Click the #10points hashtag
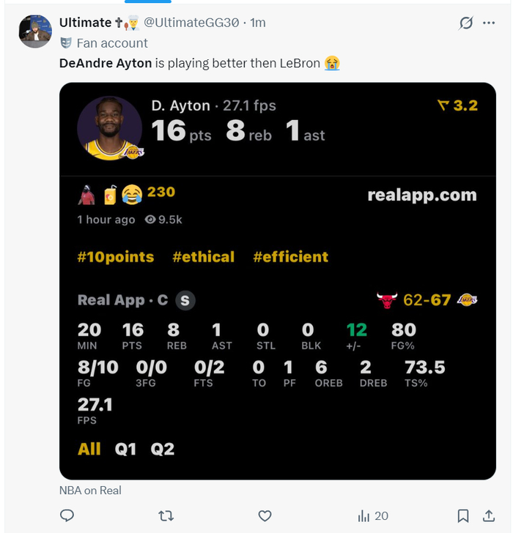This screenshot has height=533, width=513. tap(116, 257)
